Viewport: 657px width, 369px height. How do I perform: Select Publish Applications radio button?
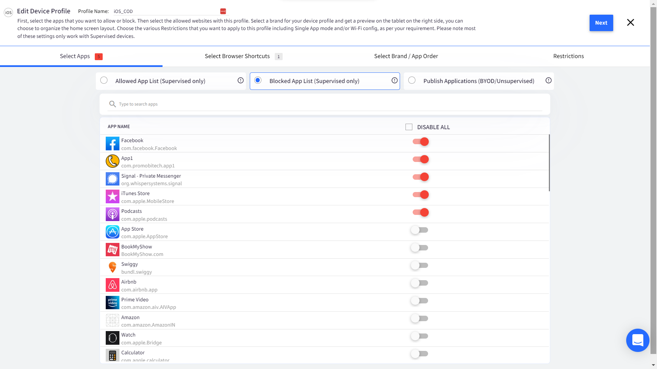click(412, 80)
